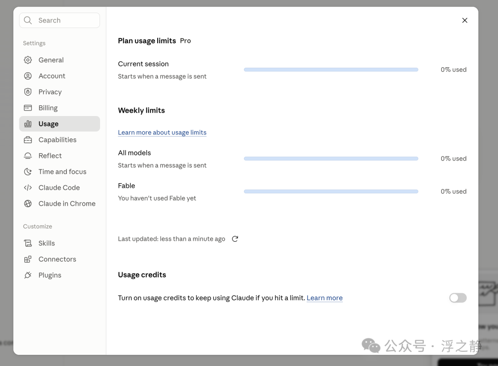Open the Reflect settings section
This screenshot has height=366, width=498.
(x=59, y=156)
